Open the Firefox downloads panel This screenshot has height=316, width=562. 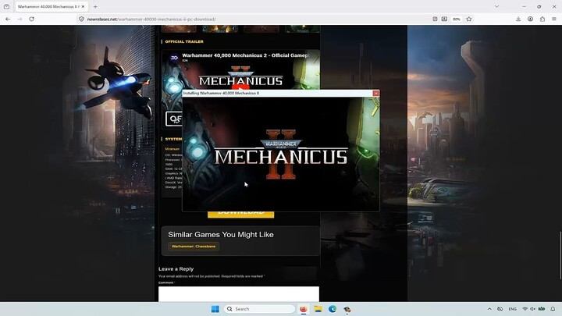pos(518,19)
